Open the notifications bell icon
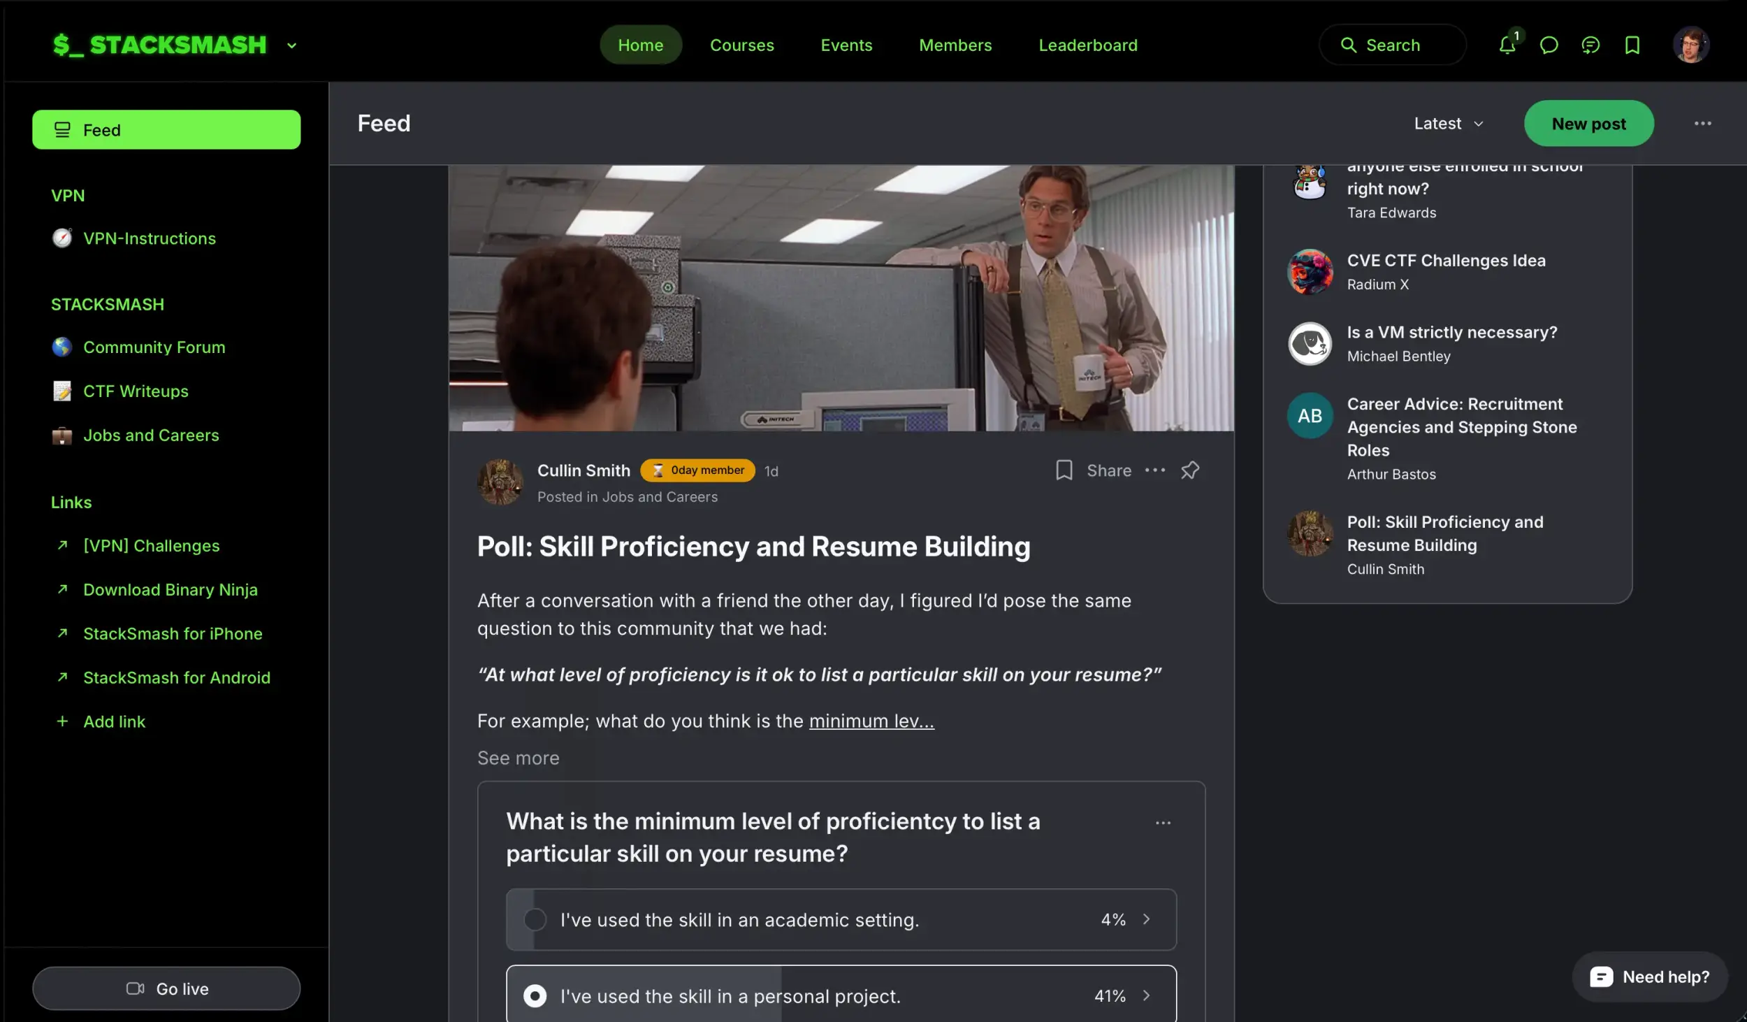The image size is (1747, 1022). tap(1507, 45)
